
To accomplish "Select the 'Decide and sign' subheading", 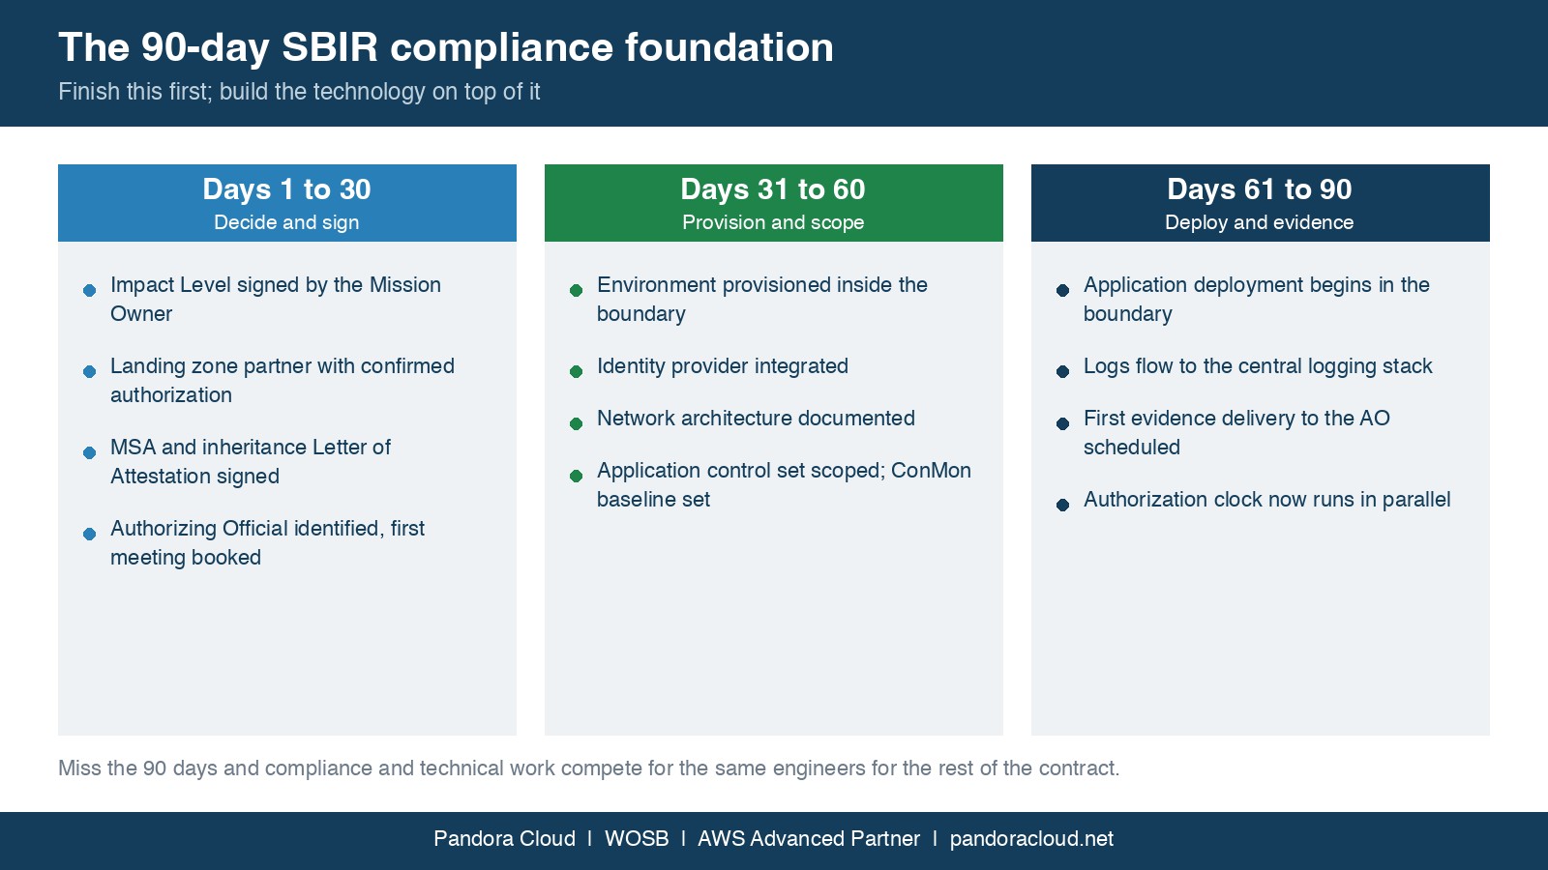I will (287, 222).
